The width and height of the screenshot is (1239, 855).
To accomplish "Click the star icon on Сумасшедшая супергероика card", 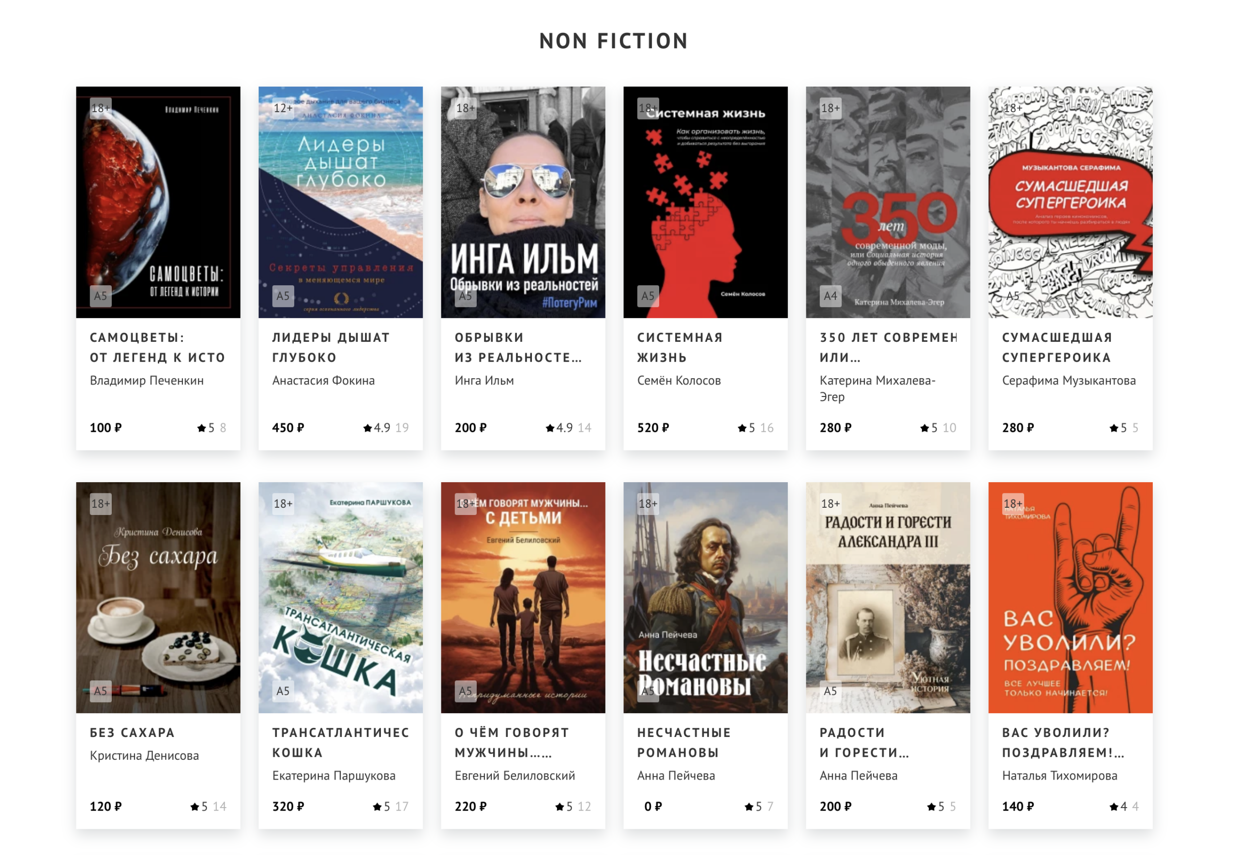I will tap(1115, 428).
